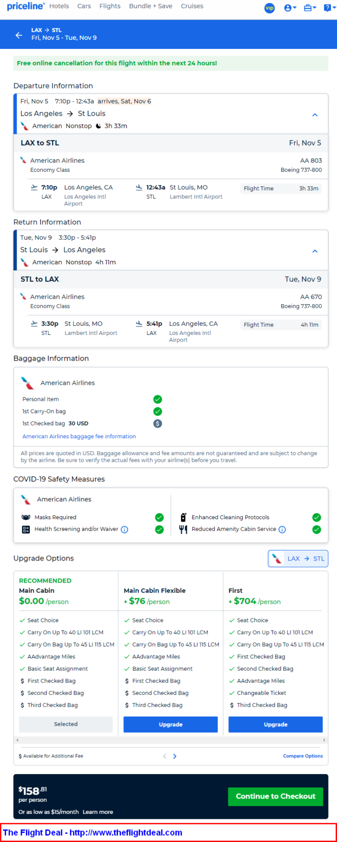
Task: Click the Compare Options link
Action: pos(303,756)
